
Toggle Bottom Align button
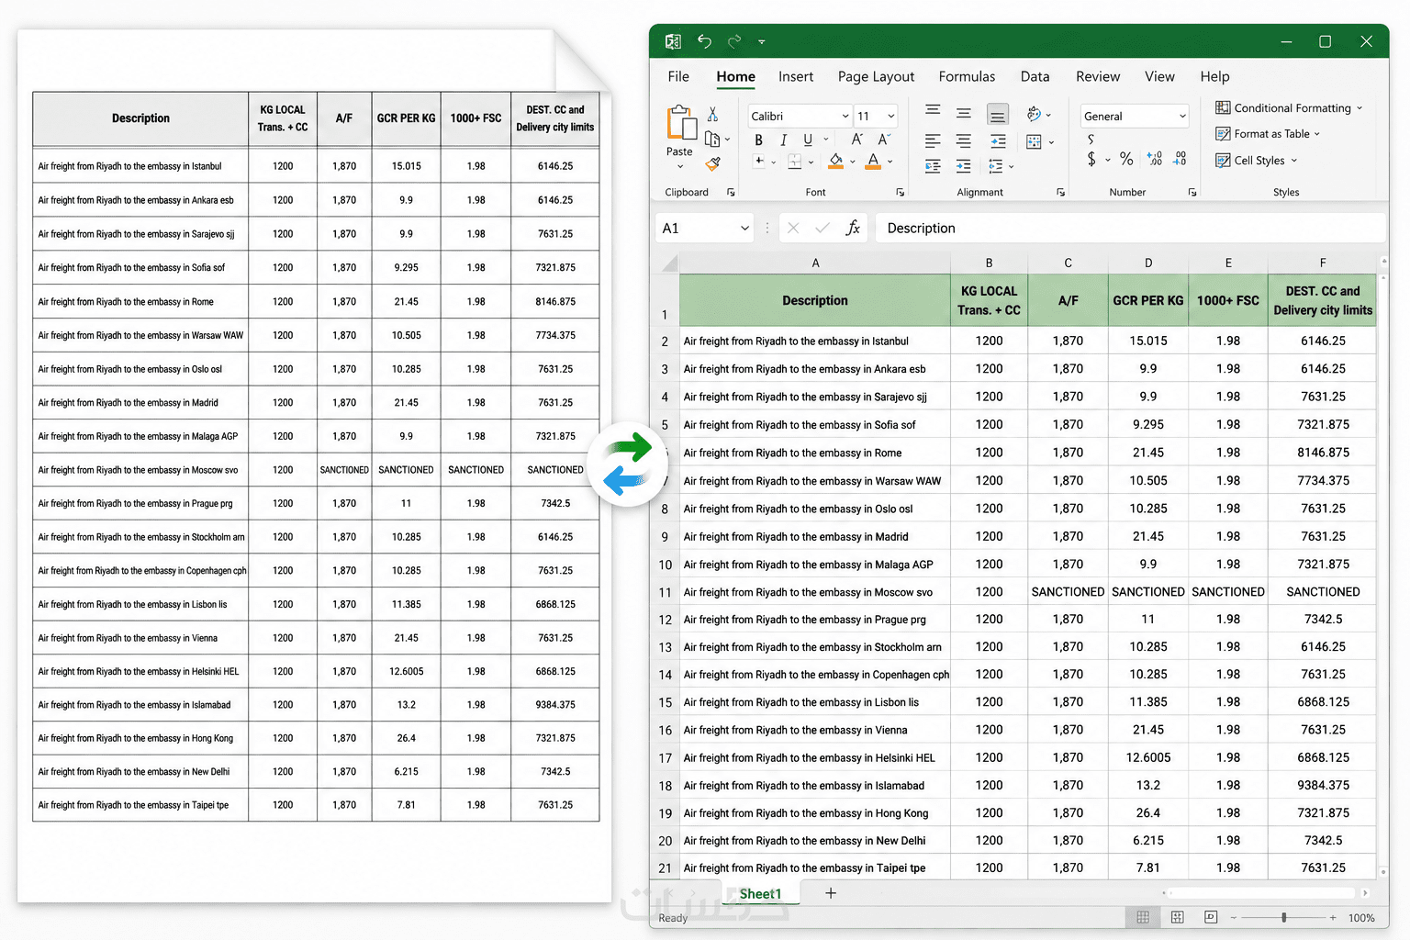[998, 114]
